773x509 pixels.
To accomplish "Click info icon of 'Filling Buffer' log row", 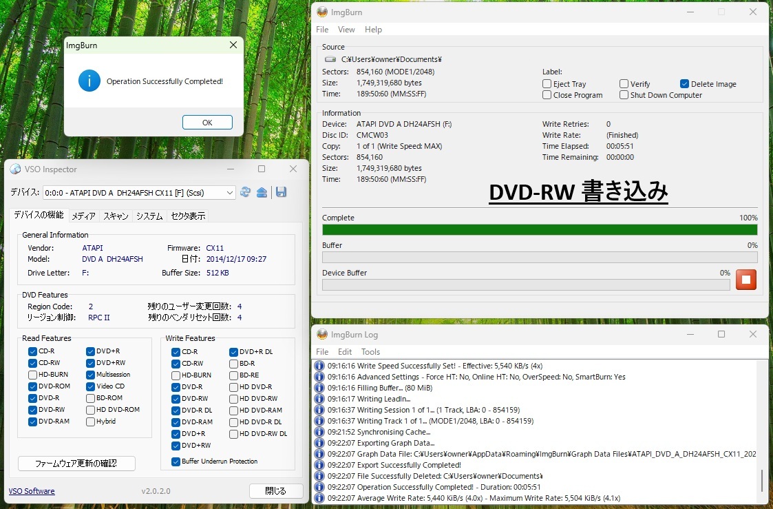I will pos(319,388).
